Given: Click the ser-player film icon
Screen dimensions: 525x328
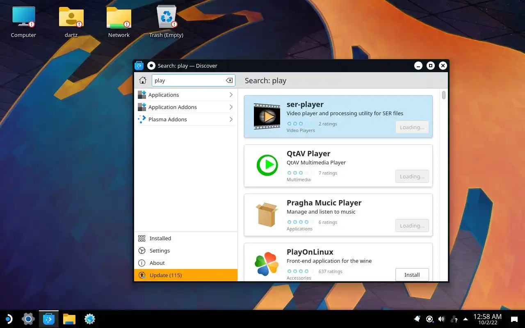Looking at the screenshot, I should (x=267, y=116).
